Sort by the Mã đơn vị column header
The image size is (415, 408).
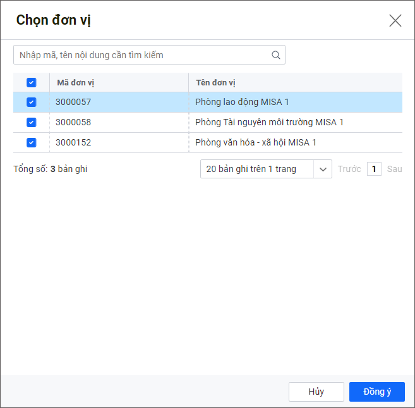[76, 83]
